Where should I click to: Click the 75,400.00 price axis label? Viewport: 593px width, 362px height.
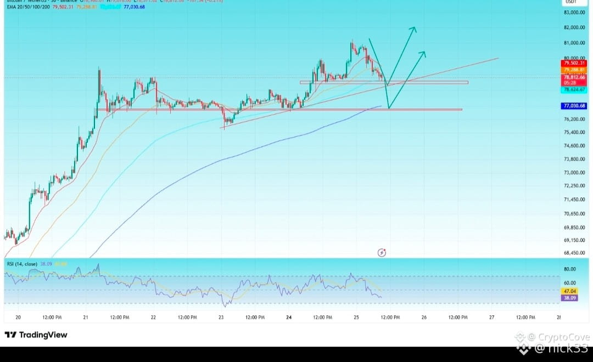(x=574, y=132)
